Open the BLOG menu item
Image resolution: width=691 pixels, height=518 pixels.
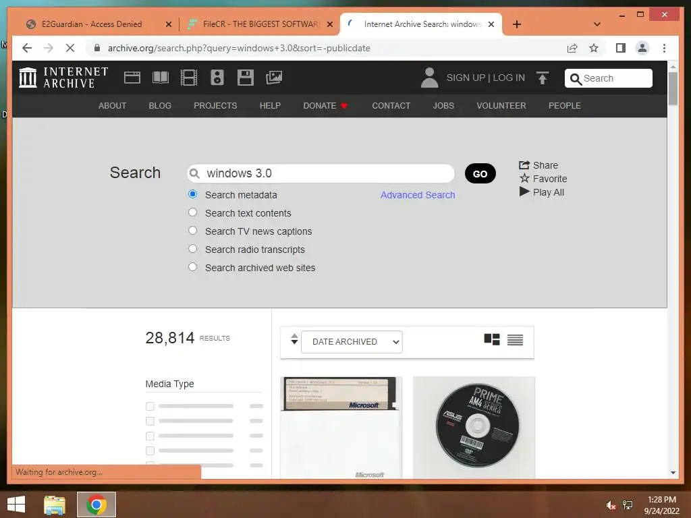(160, 106)
